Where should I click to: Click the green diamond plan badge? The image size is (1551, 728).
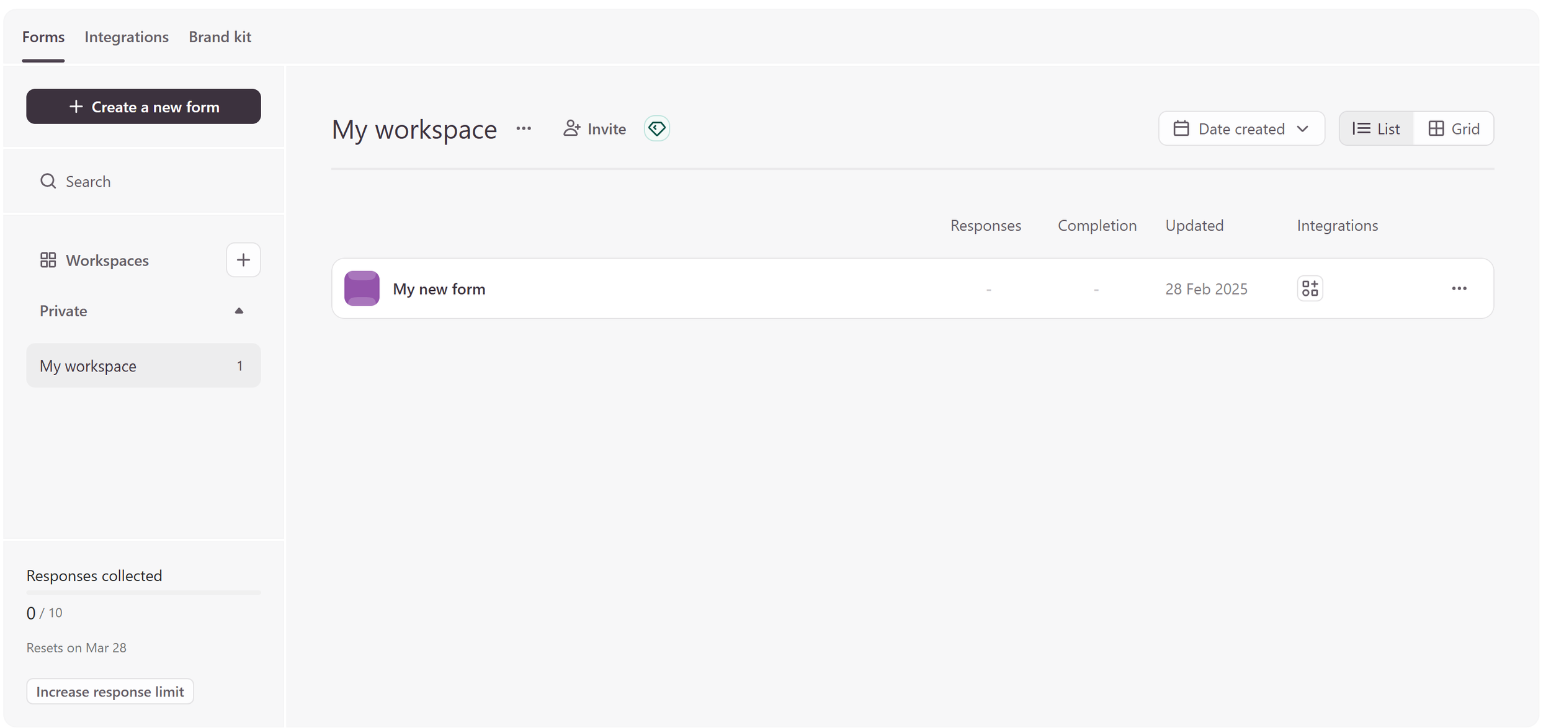pos(656,128)
